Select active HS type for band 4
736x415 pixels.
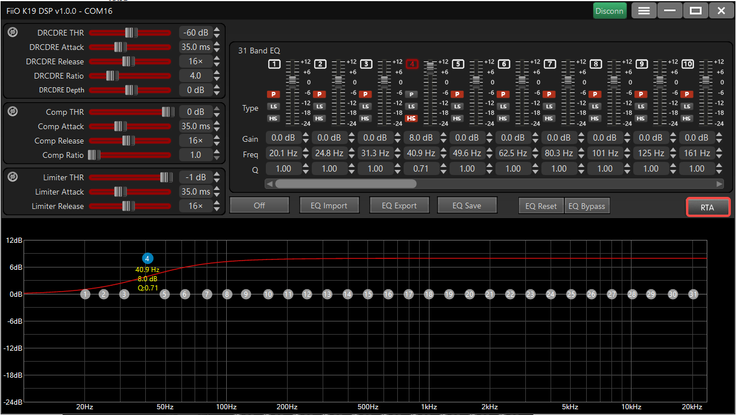pos(411,118)
